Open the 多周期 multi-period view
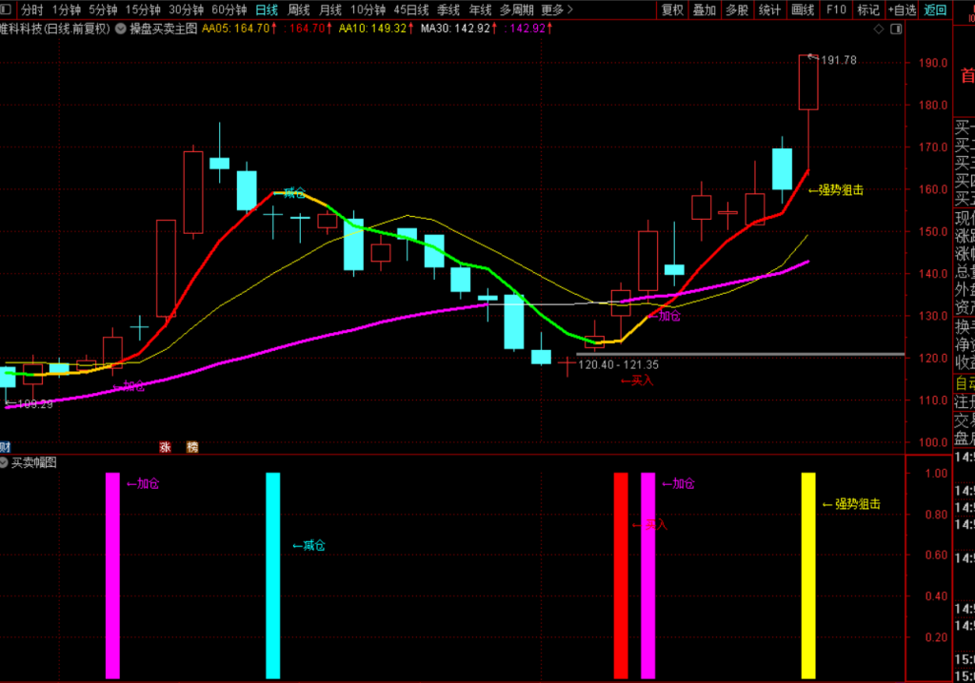 pyautogui.click(x=517, y=10)
